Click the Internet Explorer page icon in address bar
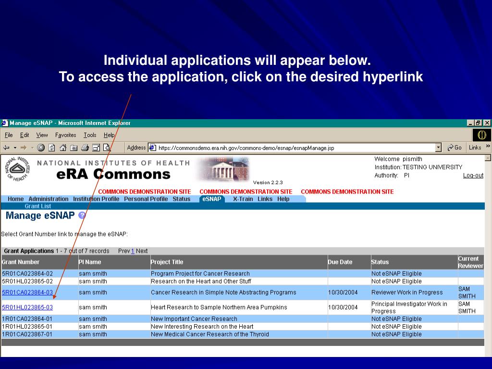The width and height of the screenshot is (492, 369). click(153, 148)
